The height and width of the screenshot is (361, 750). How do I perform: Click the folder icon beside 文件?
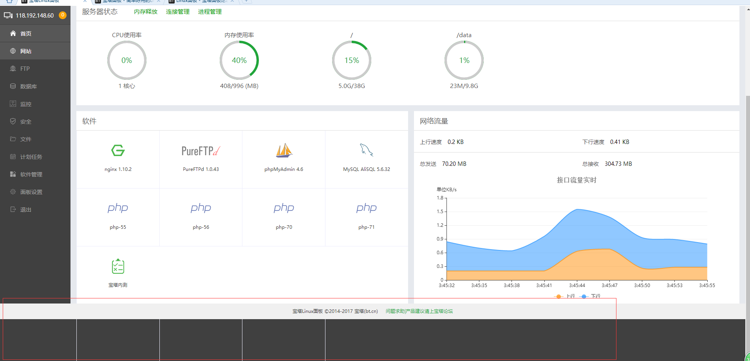point(13,139)
